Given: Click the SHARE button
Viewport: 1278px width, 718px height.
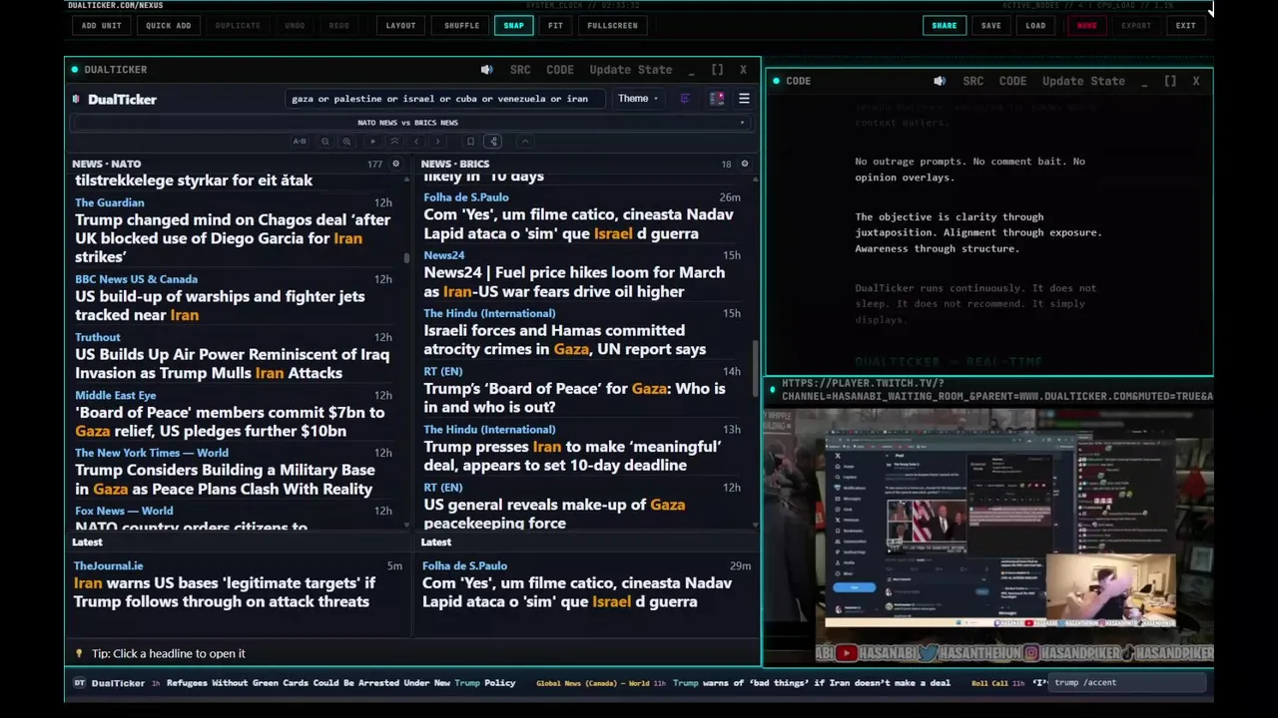Looking at the screenshot, I should click(945, 25).
